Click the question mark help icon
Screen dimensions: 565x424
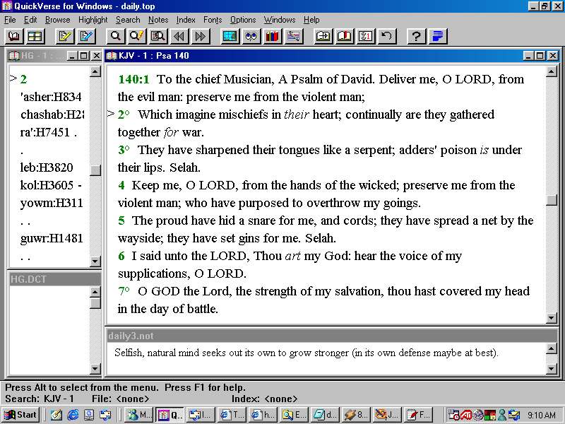tap(417, 36)
